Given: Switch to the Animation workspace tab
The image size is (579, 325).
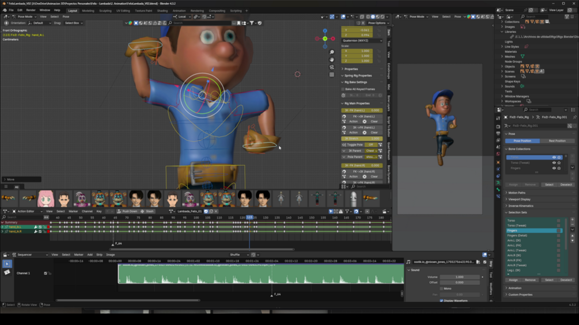Looking at the screenshot, I should click(179, 11).
